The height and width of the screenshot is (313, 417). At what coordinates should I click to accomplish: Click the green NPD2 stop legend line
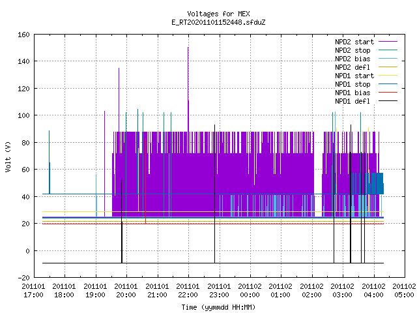388,50
